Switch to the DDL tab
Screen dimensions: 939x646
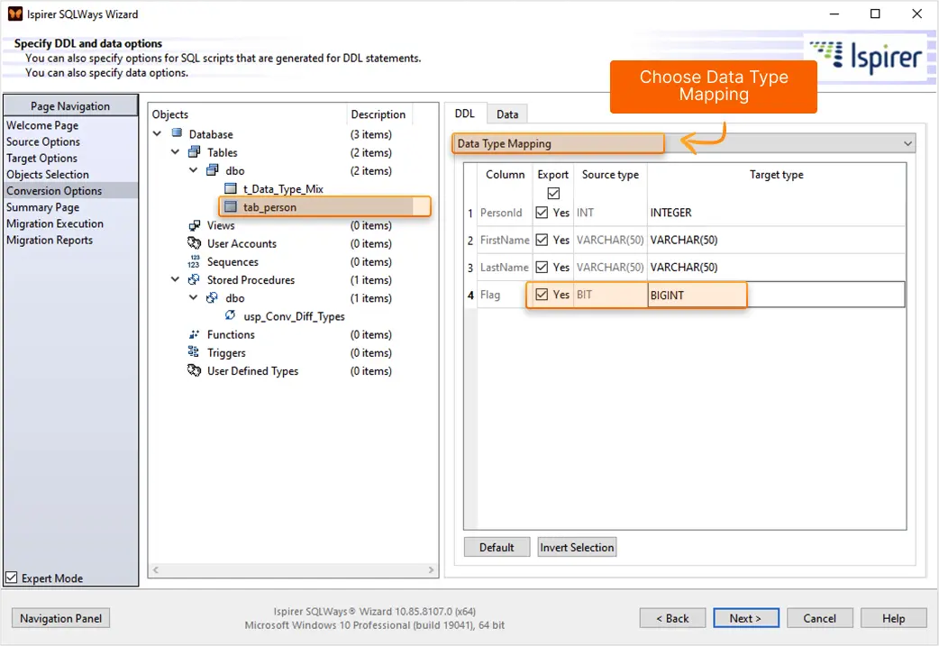click(465, 114)
